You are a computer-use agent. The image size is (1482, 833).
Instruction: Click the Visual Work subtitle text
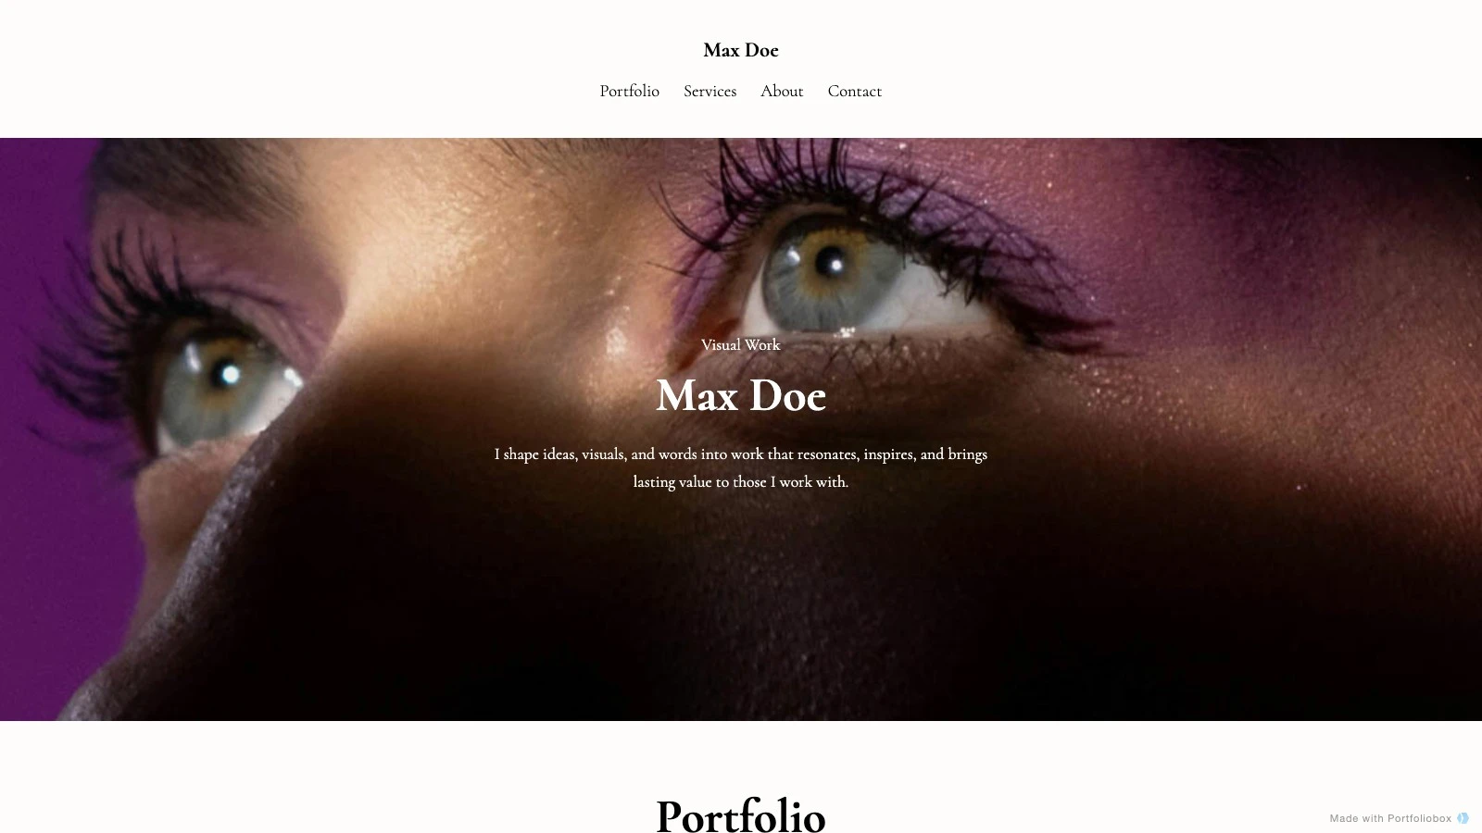pyautogui.click(x=741, y=344)
